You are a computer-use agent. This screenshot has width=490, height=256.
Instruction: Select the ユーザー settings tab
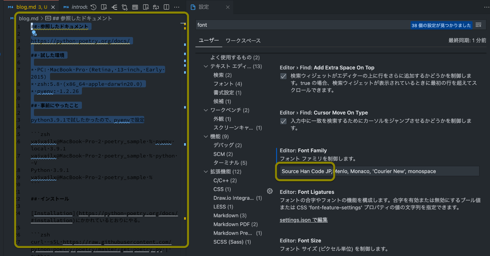click(209, 41)
